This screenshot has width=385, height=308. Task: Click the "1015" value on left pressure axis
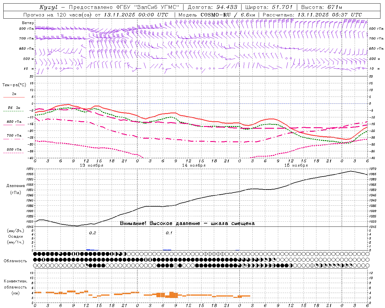pos(30,226)
